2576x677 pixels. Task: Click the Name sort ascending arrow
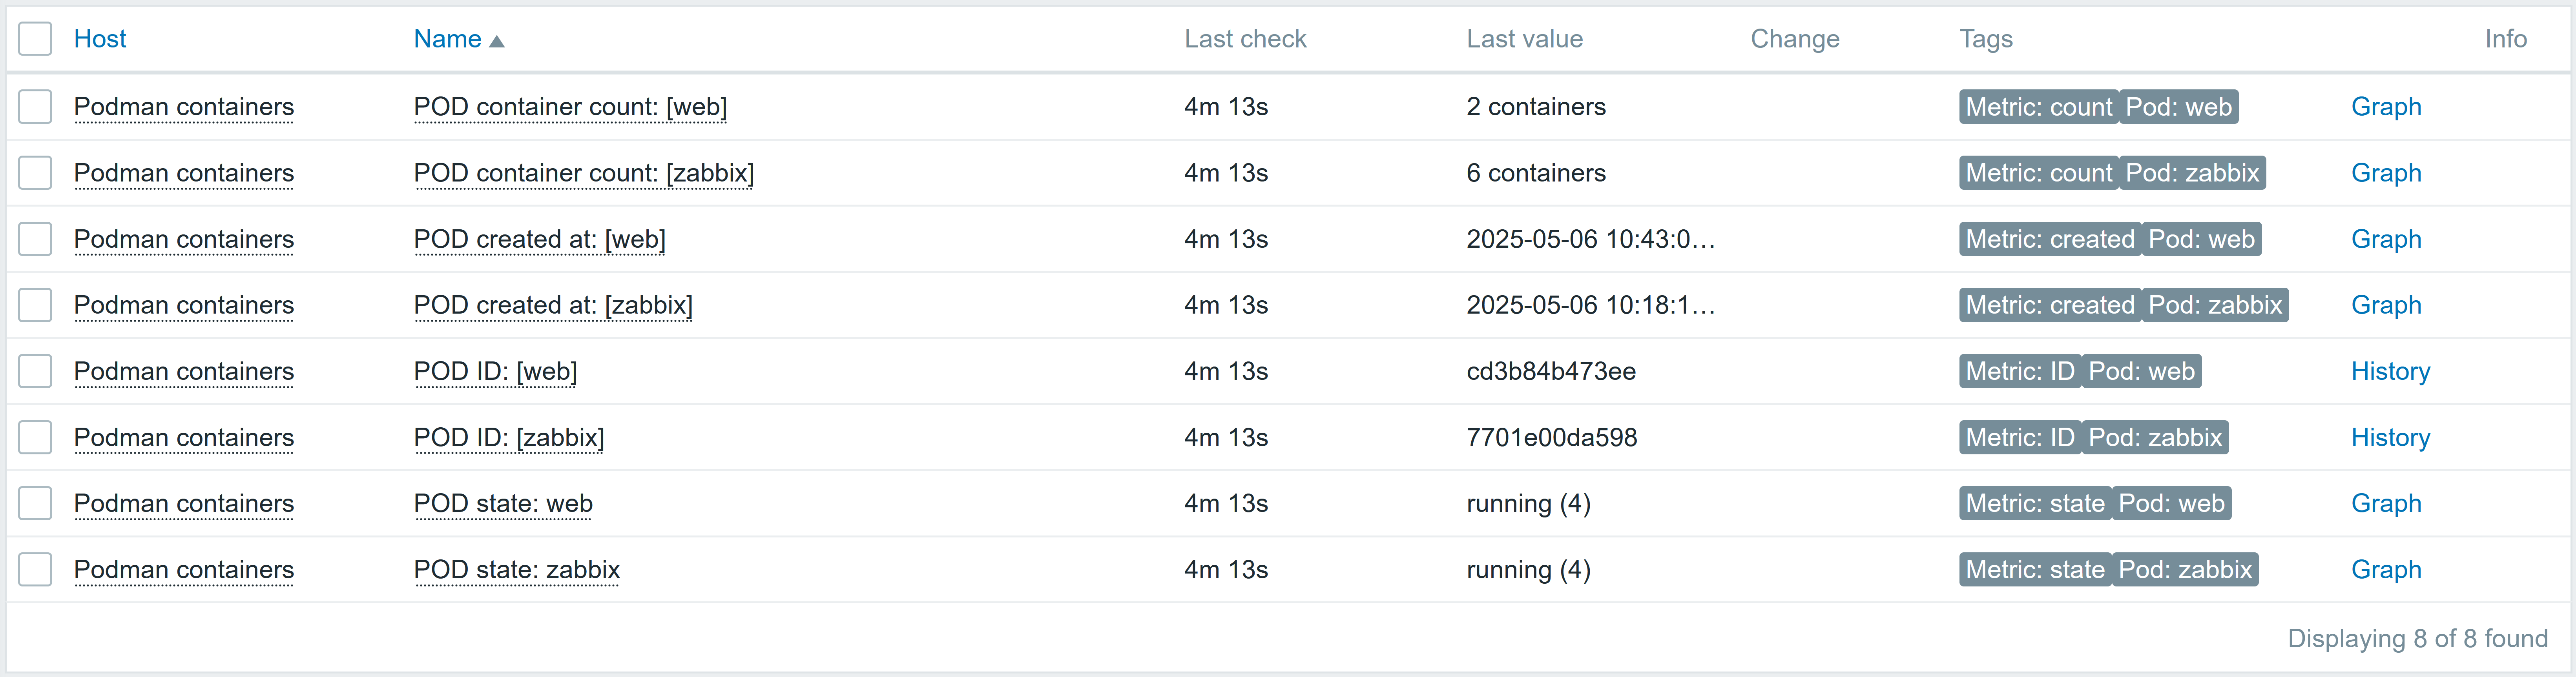497,41
